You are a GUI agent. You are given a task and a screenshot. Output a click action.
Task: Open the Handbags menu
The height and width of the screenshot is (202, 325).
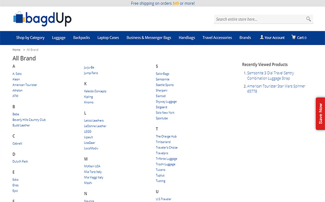pyautogui.click(x=187, y=38)
